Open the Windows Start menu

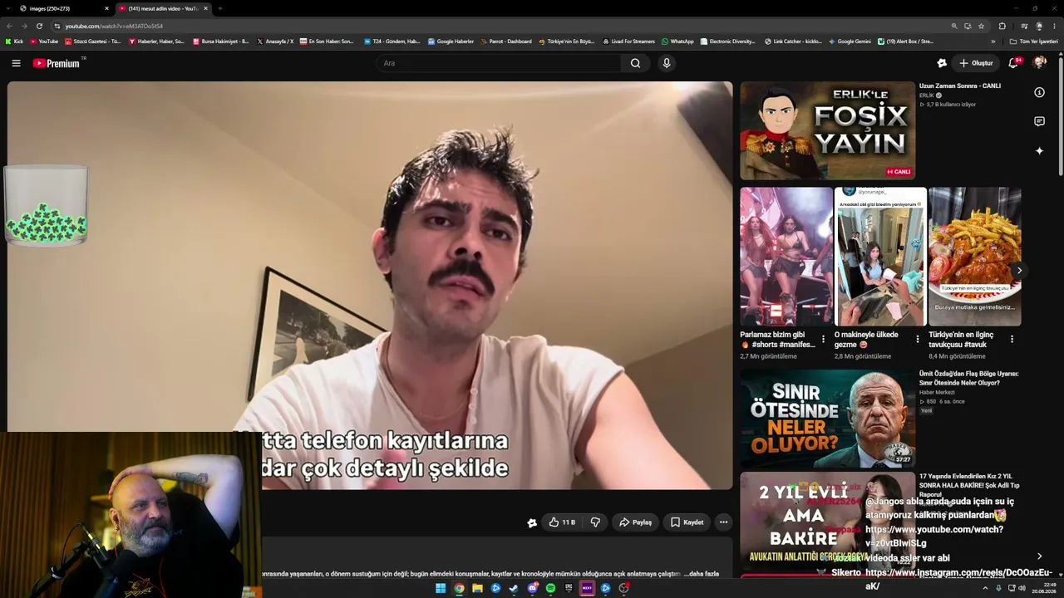(x=441, y=588)
